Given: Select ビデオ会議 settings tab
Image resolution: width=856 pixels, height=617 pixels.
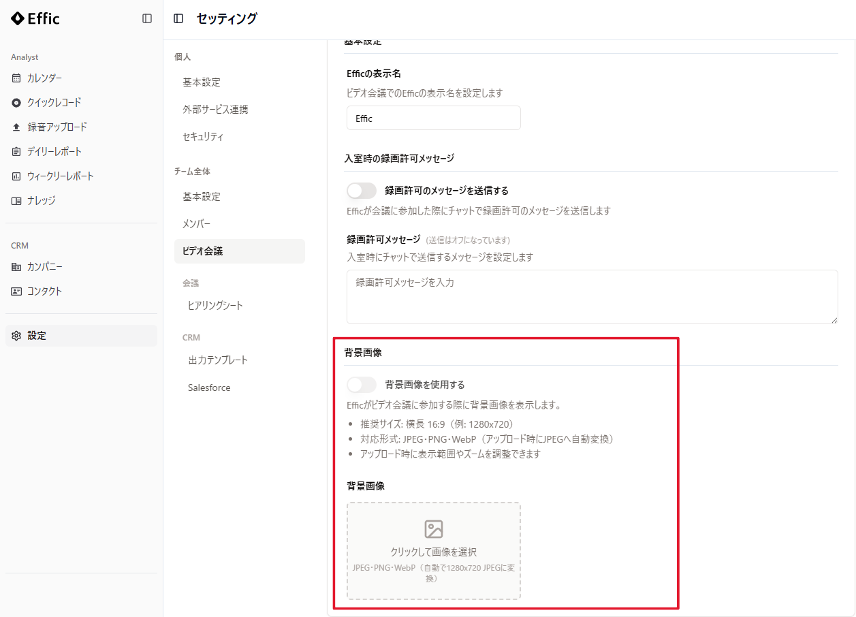Looking at the screenshot, I should (x=240, y=251).
